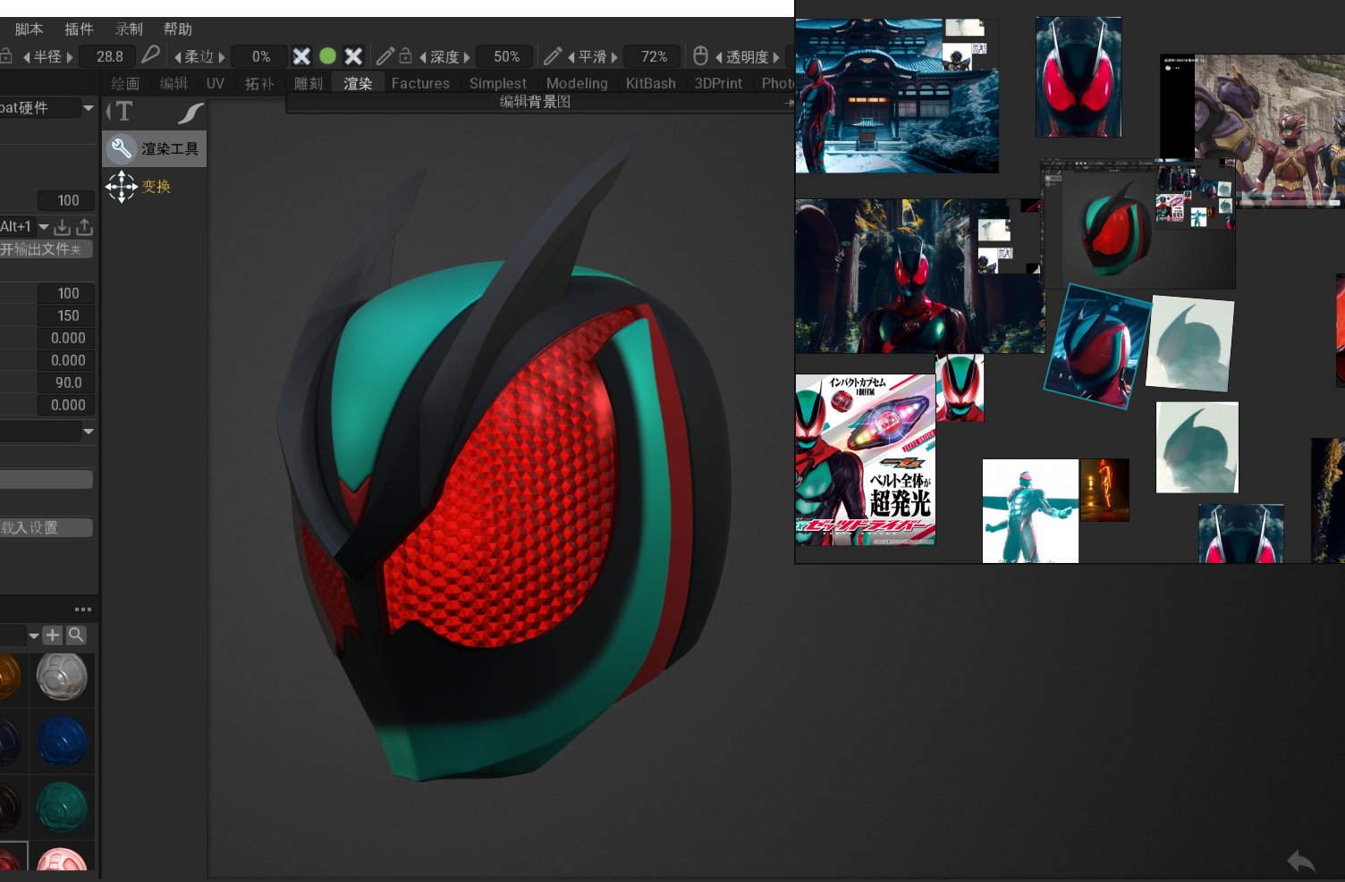Increase 半径 with its right arrow
This screenshot has height=882, width=1345.
(x=70, y=57)
